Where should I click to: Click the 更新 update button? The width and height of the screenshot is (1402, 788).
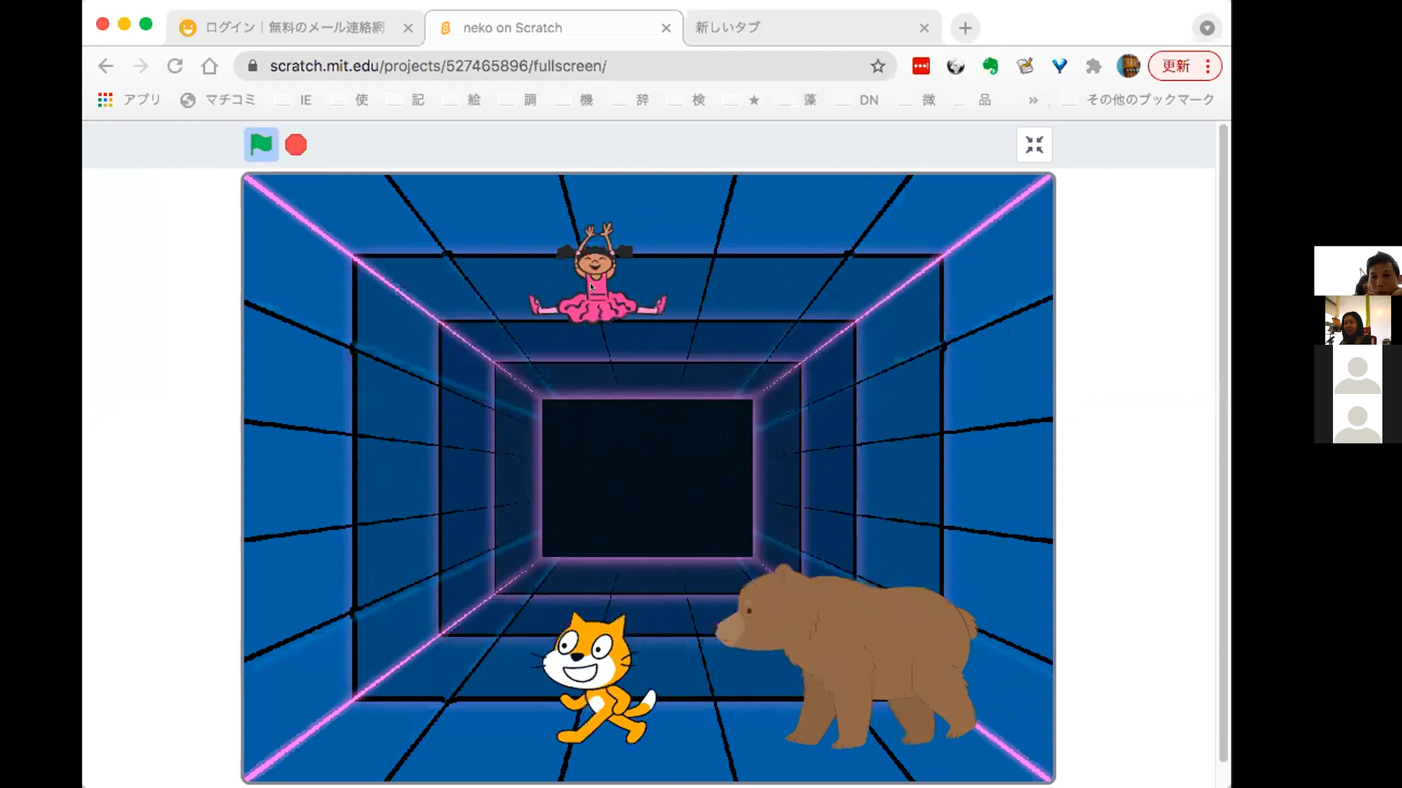pos(1185,66)
